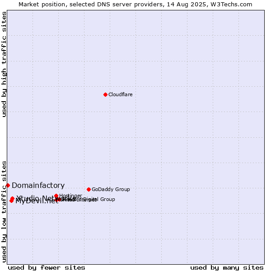Click the MyDevil.net label text
Screen dimensions: 271x271
tap(37, 201)
